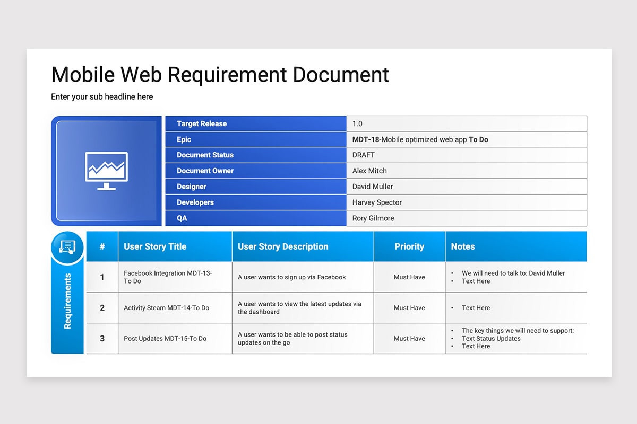Click the David Muller designer value
Screen dimensions: 637x424
(373, 187)
